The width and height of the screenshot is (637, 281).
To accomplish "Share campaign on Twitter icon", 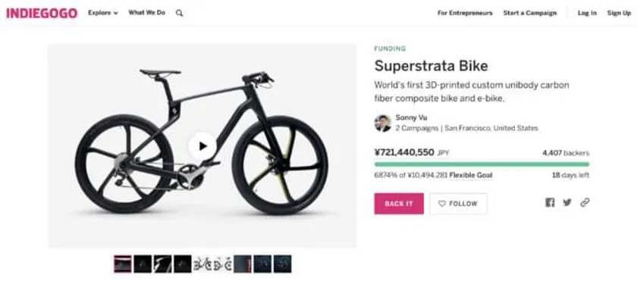I will point(567,202).
